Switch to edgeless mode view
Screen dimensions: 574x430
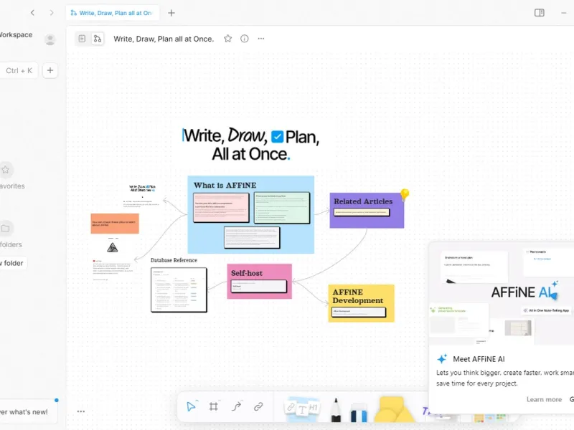tap(98, 39)
